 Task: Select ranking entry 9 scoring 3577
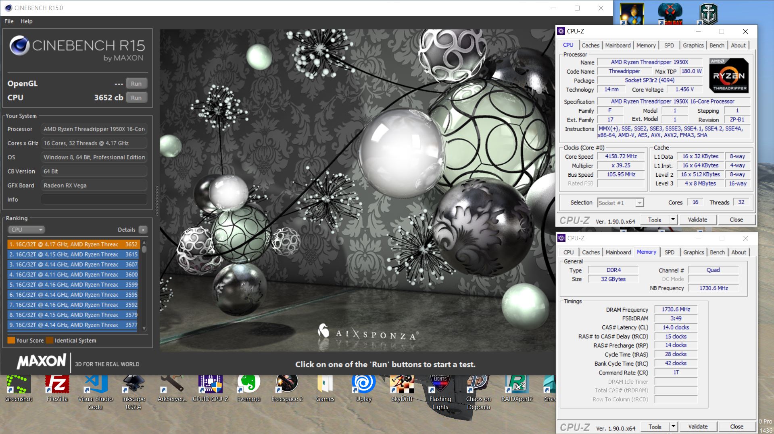[x=73, y=324]
